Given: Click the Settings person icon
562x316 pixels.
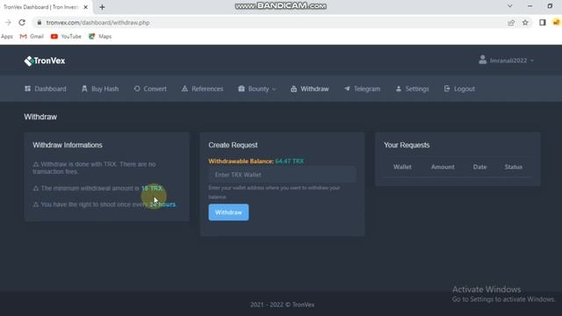Looking at the screenshot, I should pyautogui.click(x=399, y=89).
